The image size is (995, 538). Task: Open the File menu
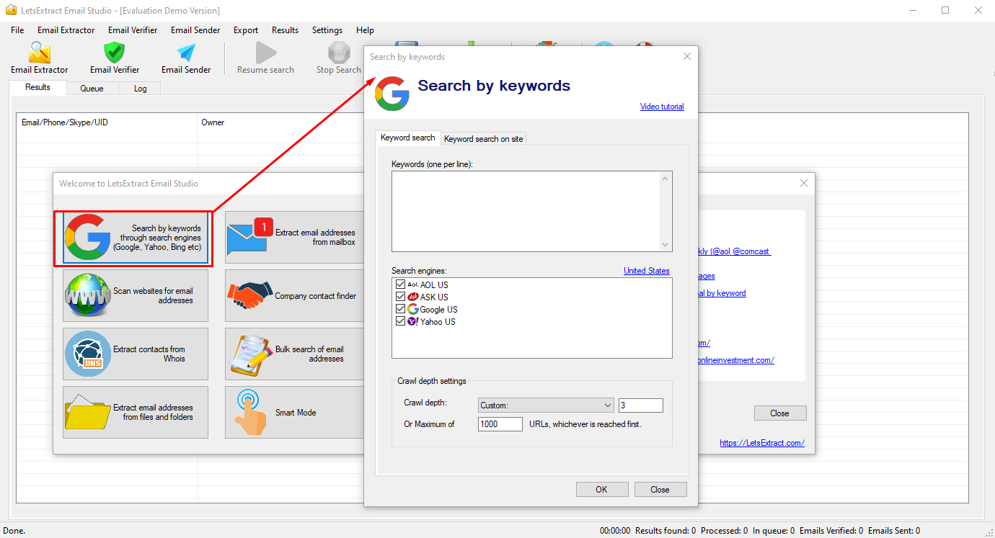17,30
